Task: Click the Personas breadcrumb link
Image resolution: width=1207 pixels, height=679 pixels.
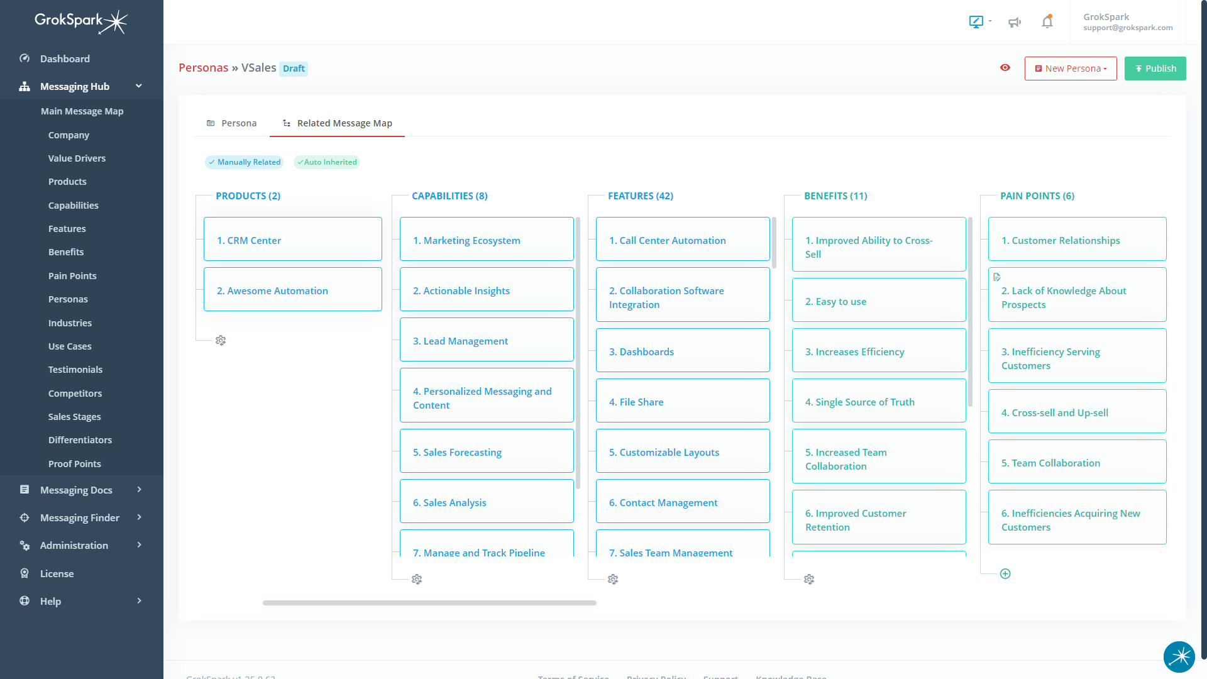Action: (203, 68)
